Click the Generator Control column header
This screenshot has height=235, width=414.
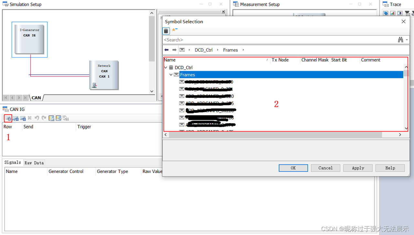coord(71,171)
